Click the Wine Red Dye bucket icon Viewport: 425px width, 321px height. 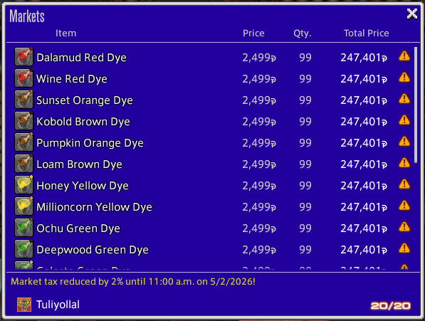[x=24, y=78]
